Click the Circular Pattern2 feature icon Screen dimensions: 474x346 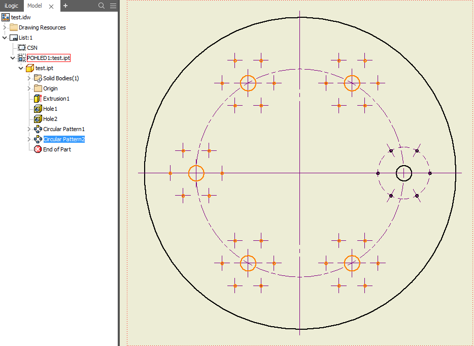38,139
